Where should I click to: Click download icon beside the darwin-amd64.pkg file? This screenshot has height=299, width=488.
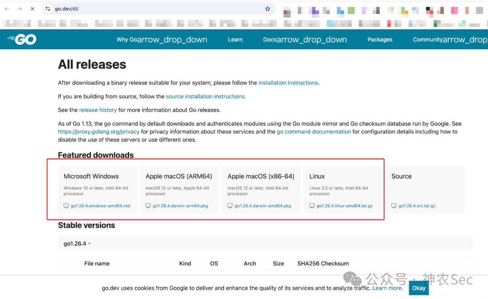[230, 206]
